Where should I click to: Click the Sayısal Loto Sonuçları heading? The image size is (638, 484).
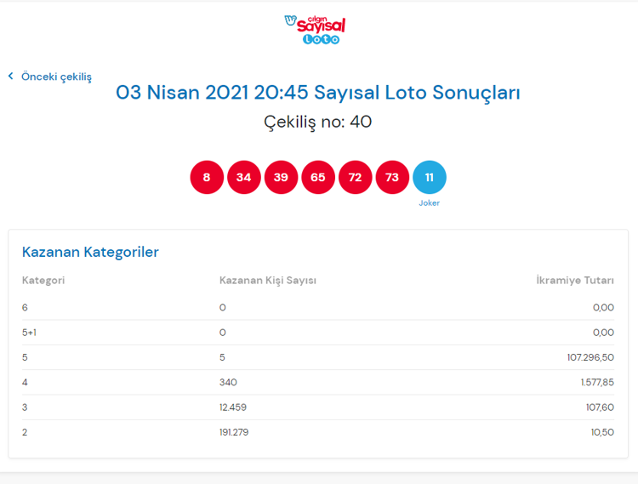[318, 93]
